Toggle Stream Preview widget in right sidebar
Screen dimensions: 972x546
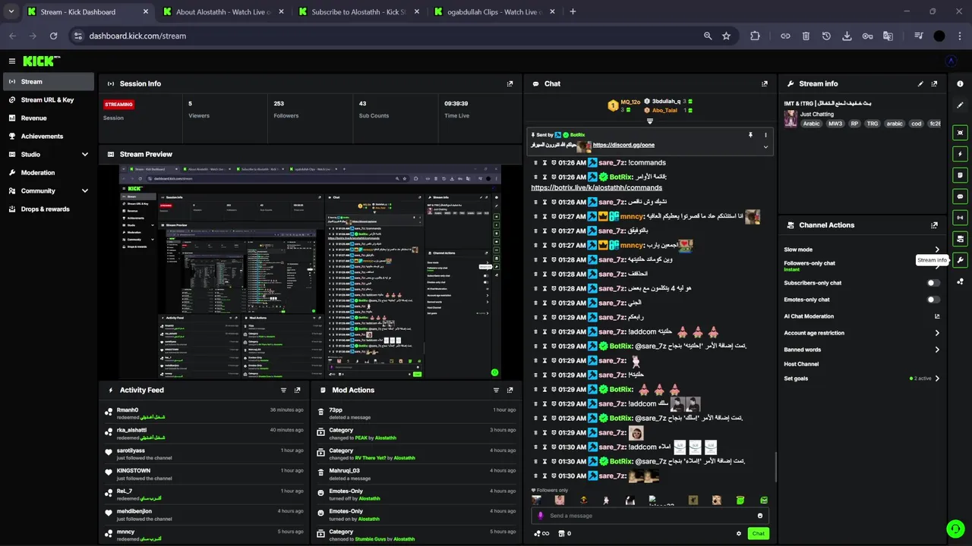(960, 133)
